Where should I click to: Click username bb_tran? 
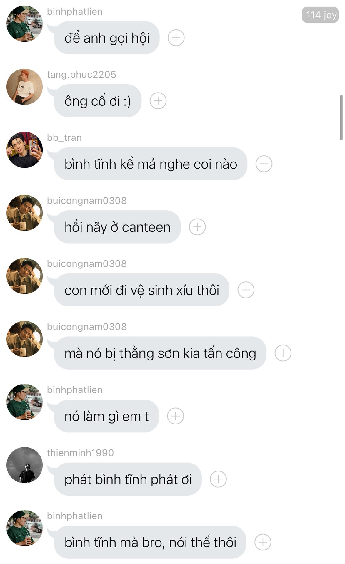point(64,137)
